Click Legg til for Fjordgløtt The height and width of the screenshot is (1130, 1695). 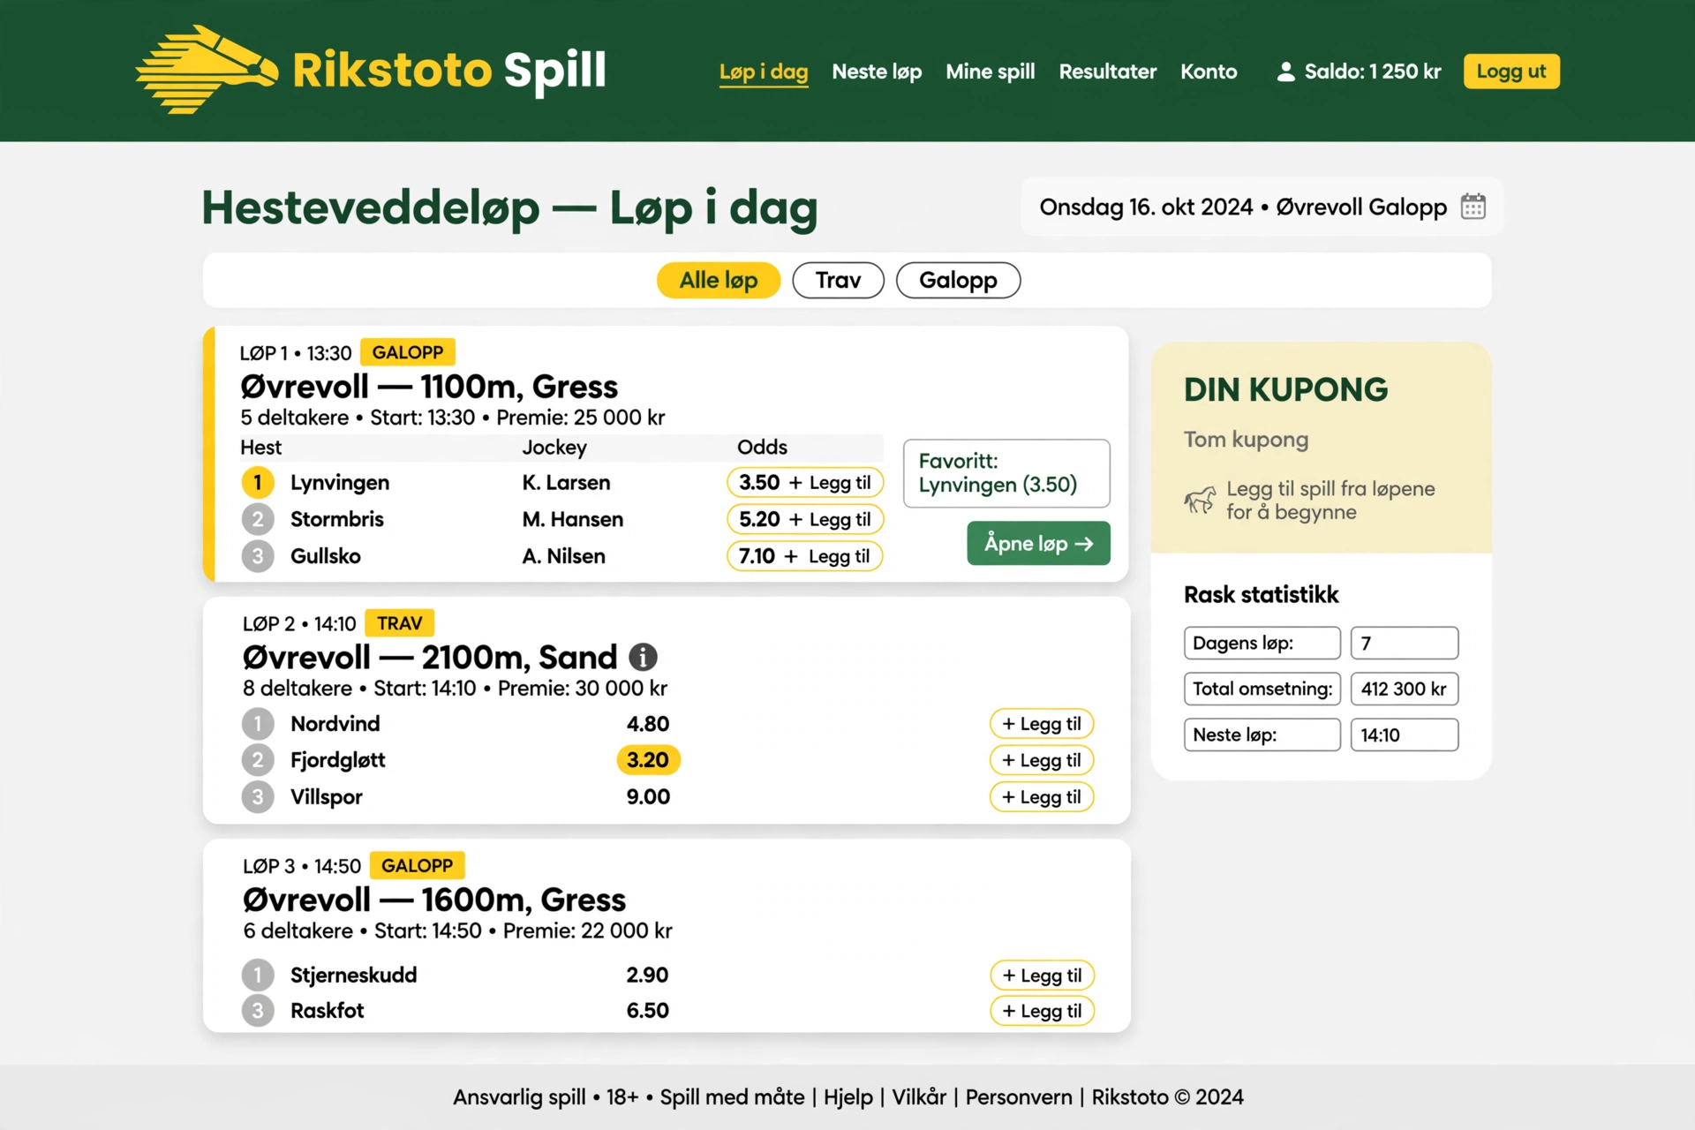coord(1042,760)
